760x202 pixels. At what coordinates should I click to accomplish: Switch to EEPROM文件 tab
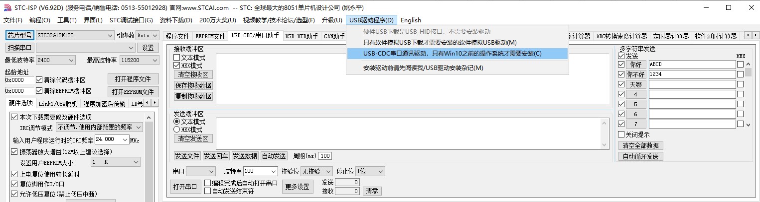[210, 36]
